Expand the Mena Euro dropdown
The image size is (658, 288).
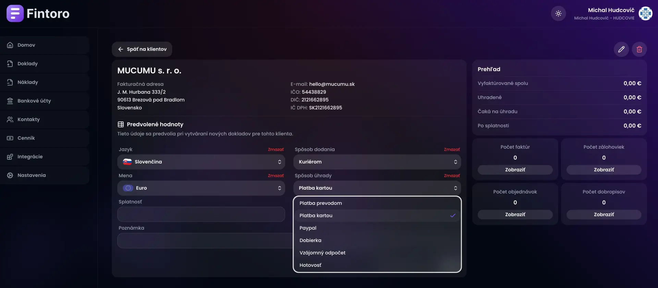(201, 188)
